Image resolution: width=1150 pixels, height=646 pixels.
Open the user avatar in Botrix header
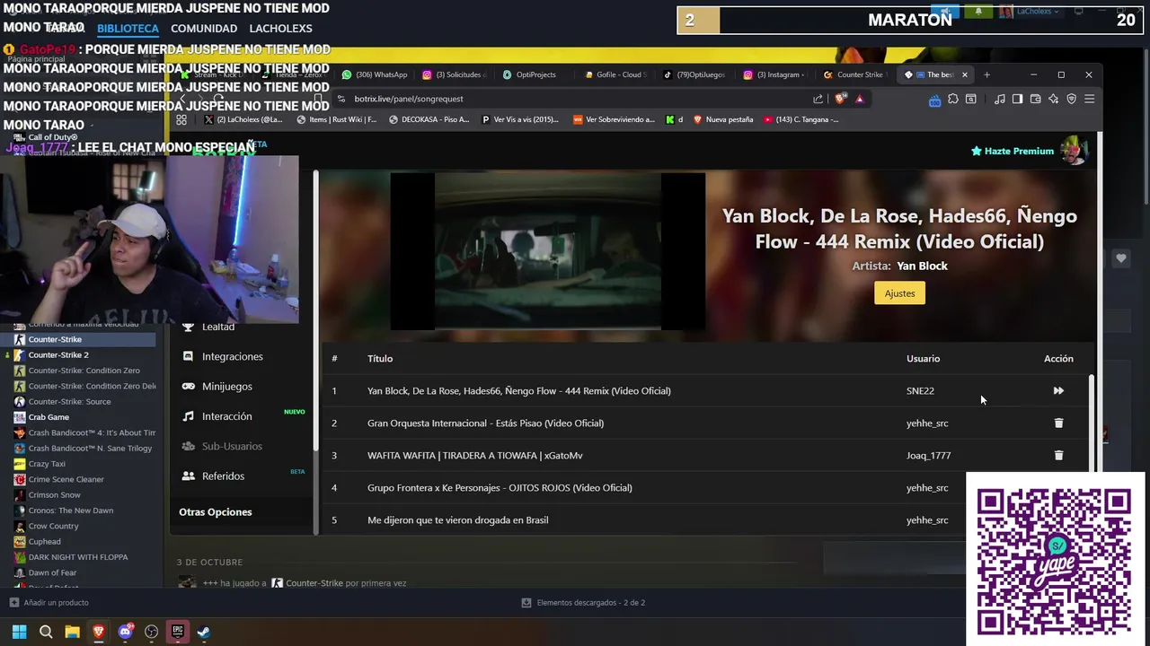coord(1074,151)
